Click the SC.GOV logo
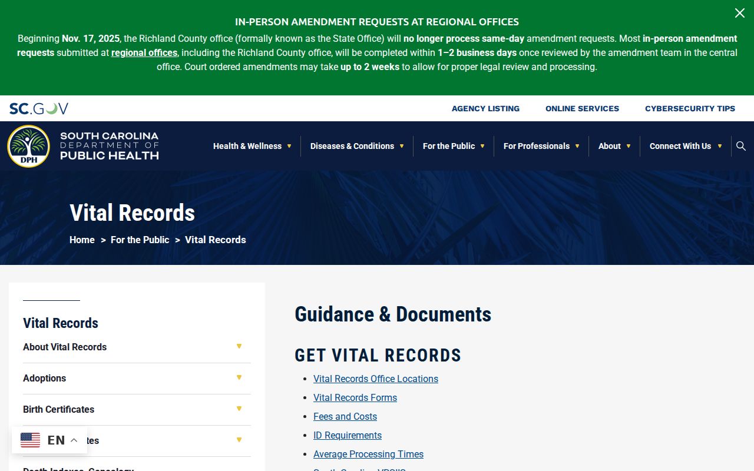The image size is (754, 471). [x=39, y=108]
